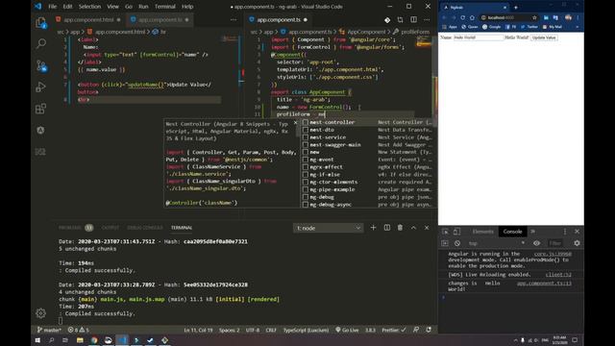Viewport: 615px width, 346px height.
Task: Split the terminal panel
Action: pyautogui.click(x=387, y=228)
